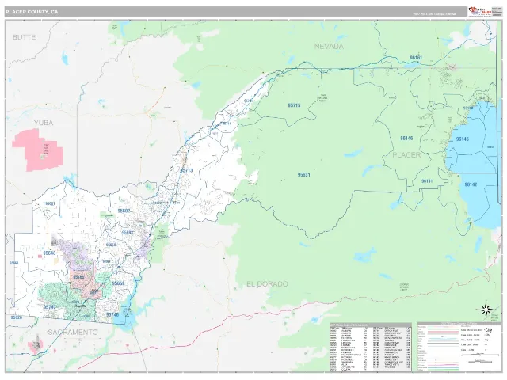Click ZIP code 95650 label

click(118, 283)
